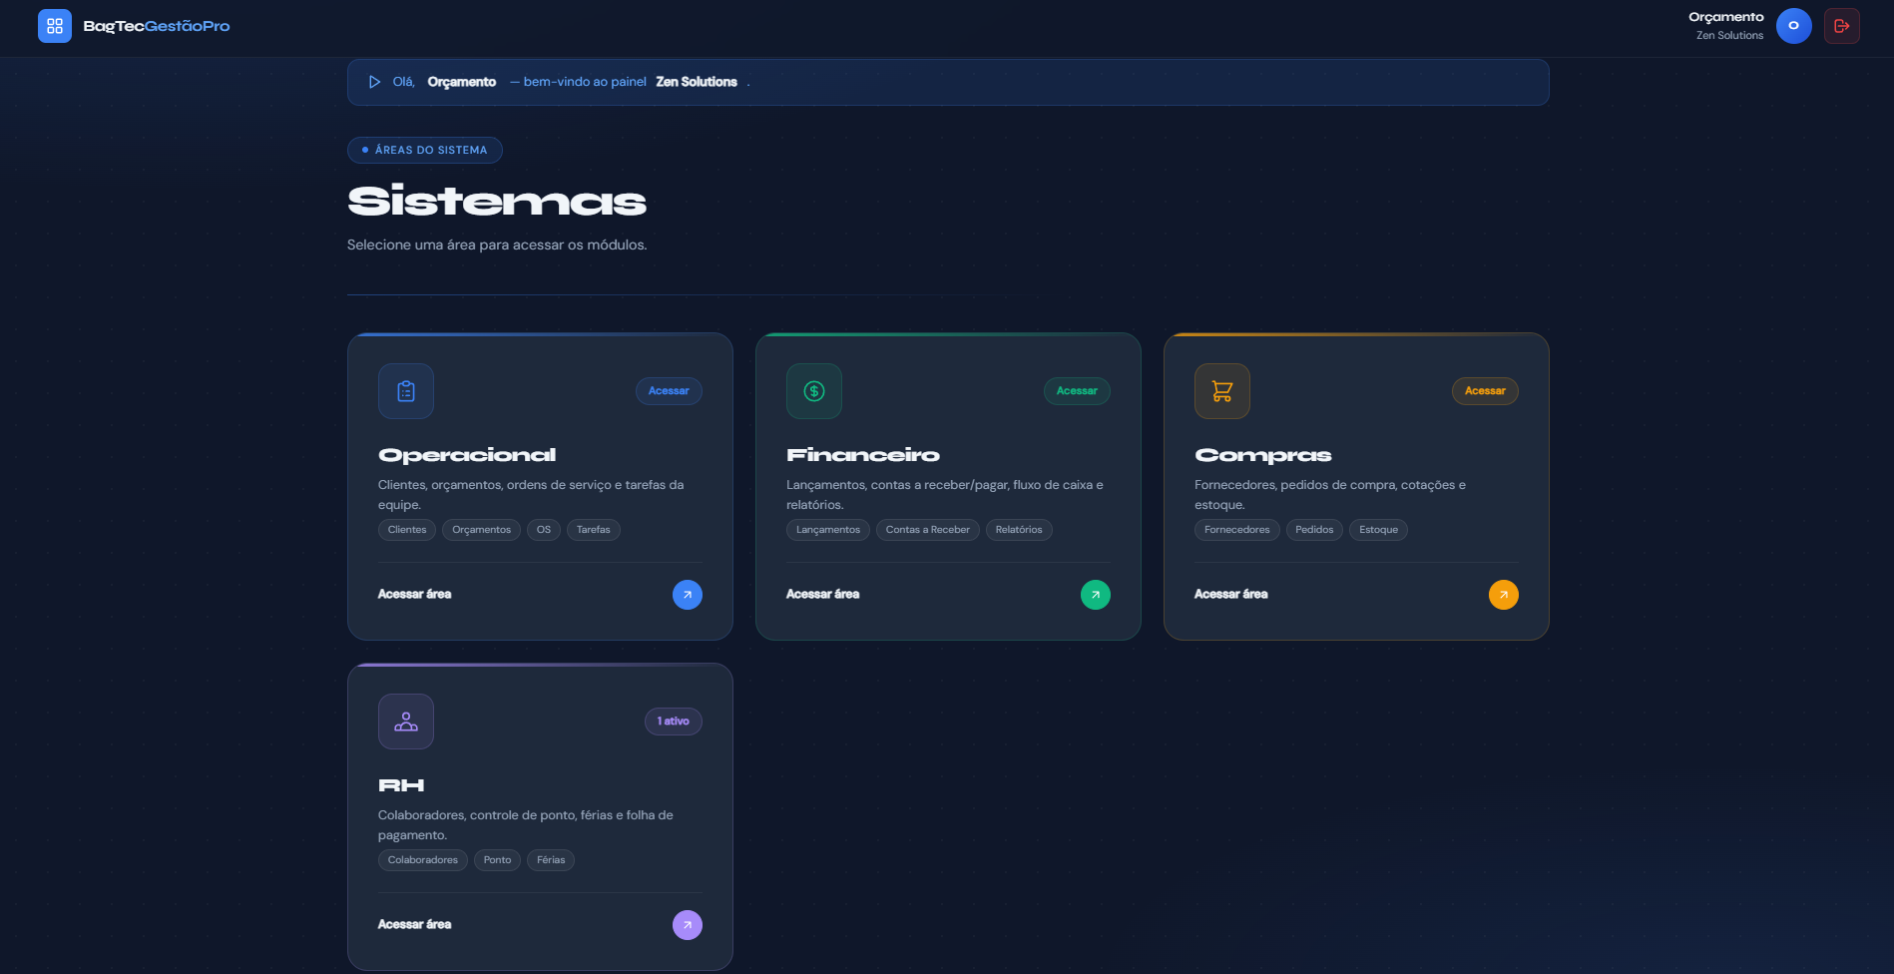Click the BagTecGestãoPro brand name
The image size is (1894, 974).
click(x=157, y=26)
